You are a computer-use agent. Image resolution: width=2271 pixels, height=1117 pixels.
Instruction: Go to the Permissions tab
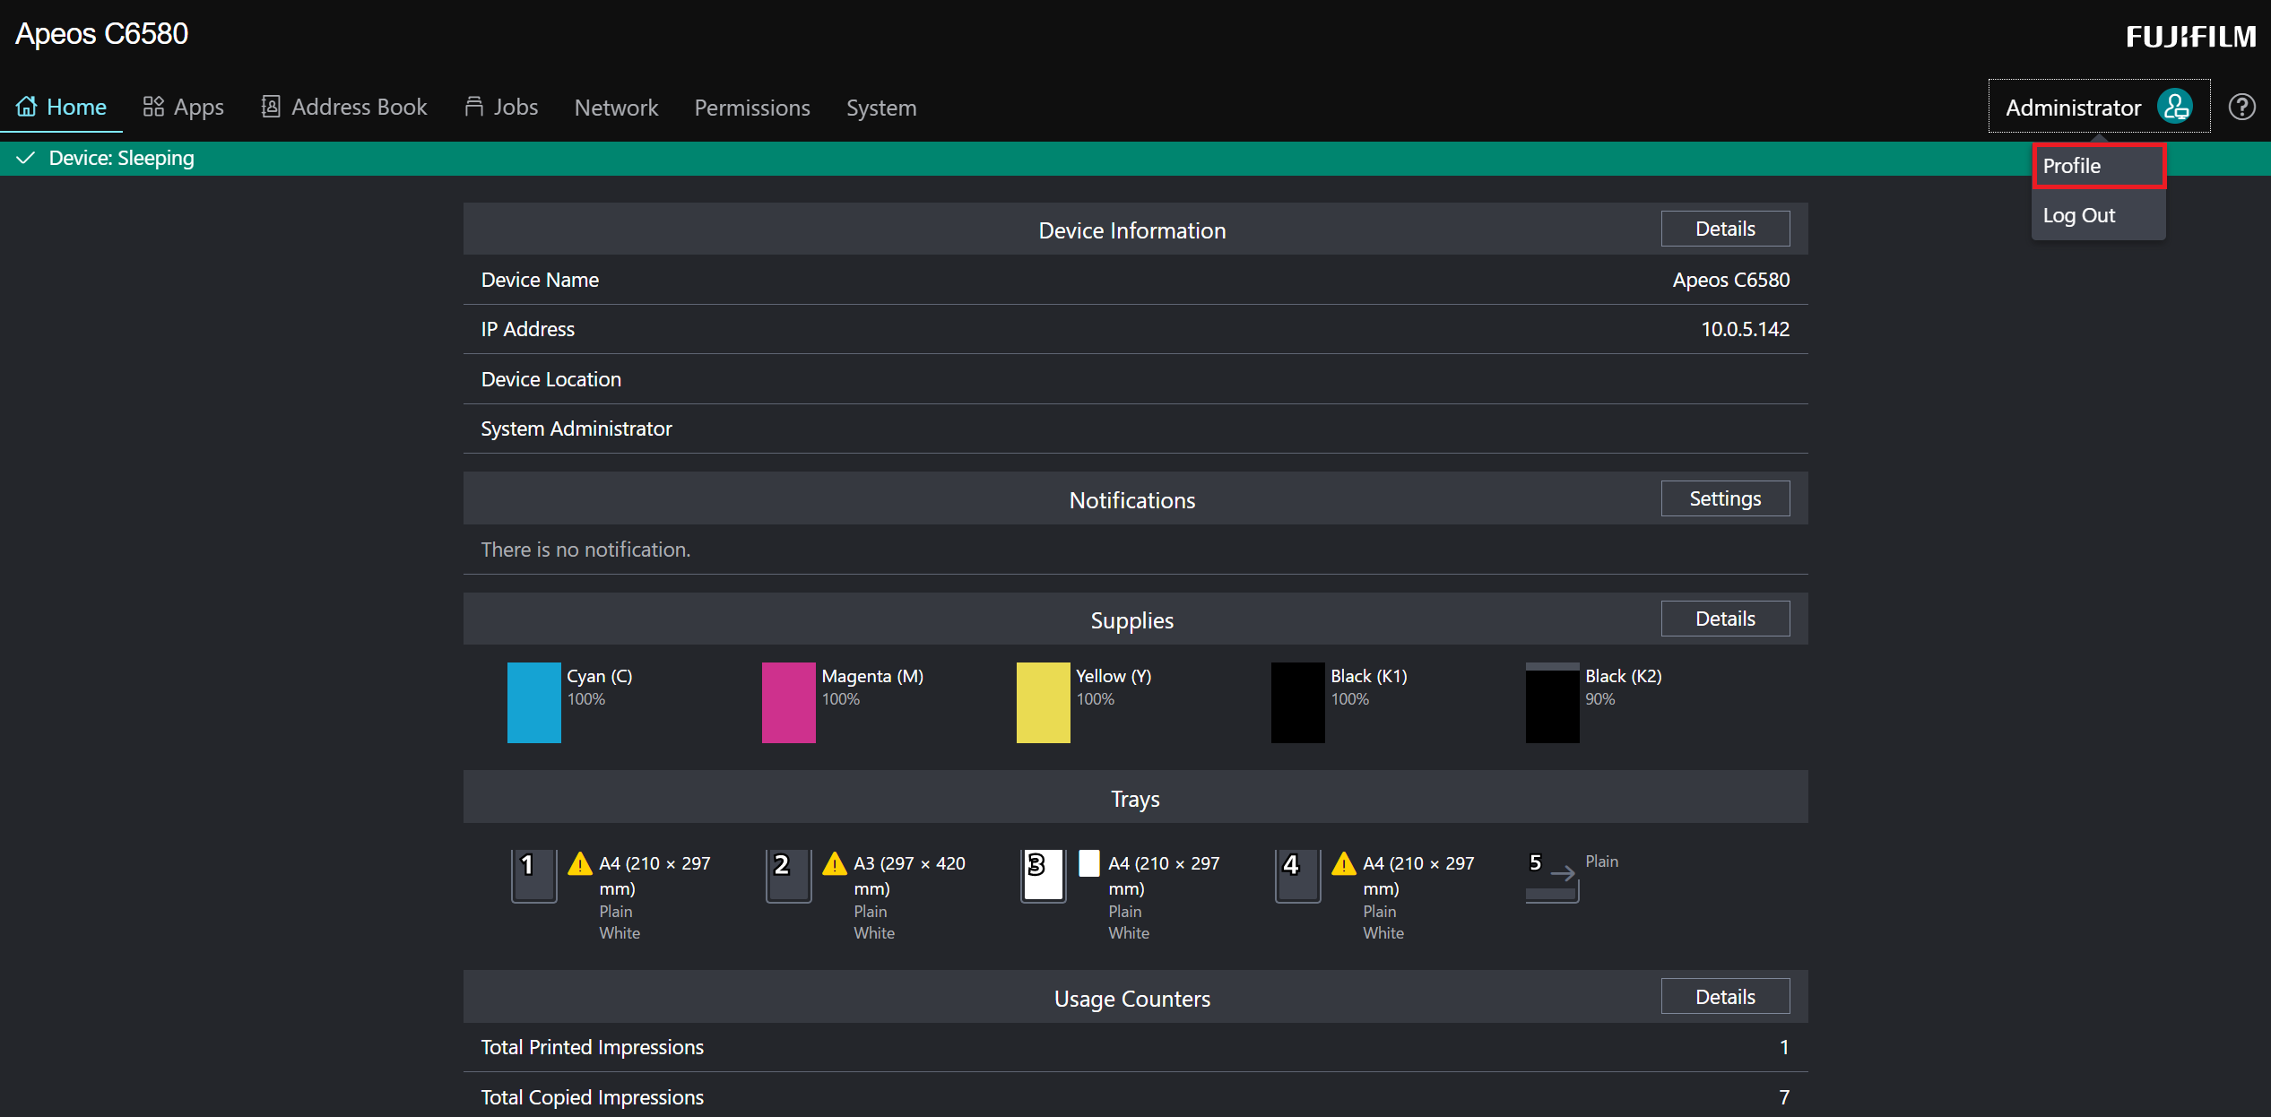pyautogui.click(x=751, y=108)
